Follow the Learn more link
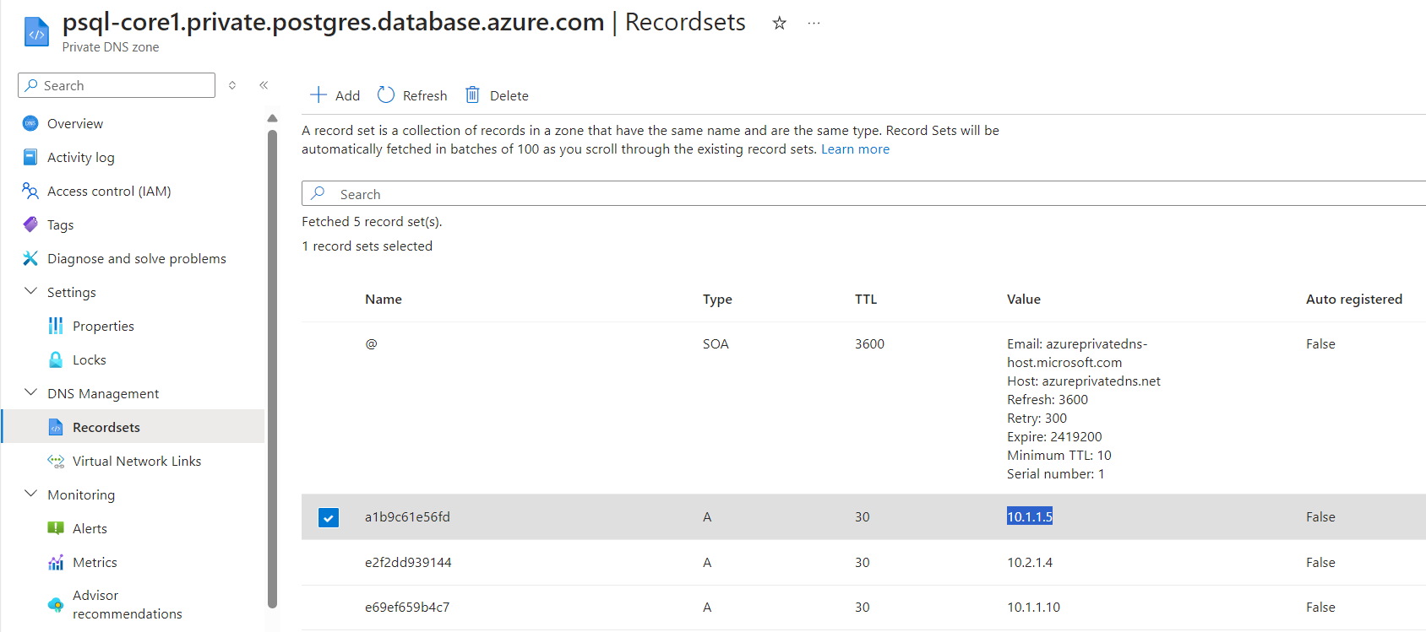The height and width of the screenshot is (632, 1426). point(855,149)
